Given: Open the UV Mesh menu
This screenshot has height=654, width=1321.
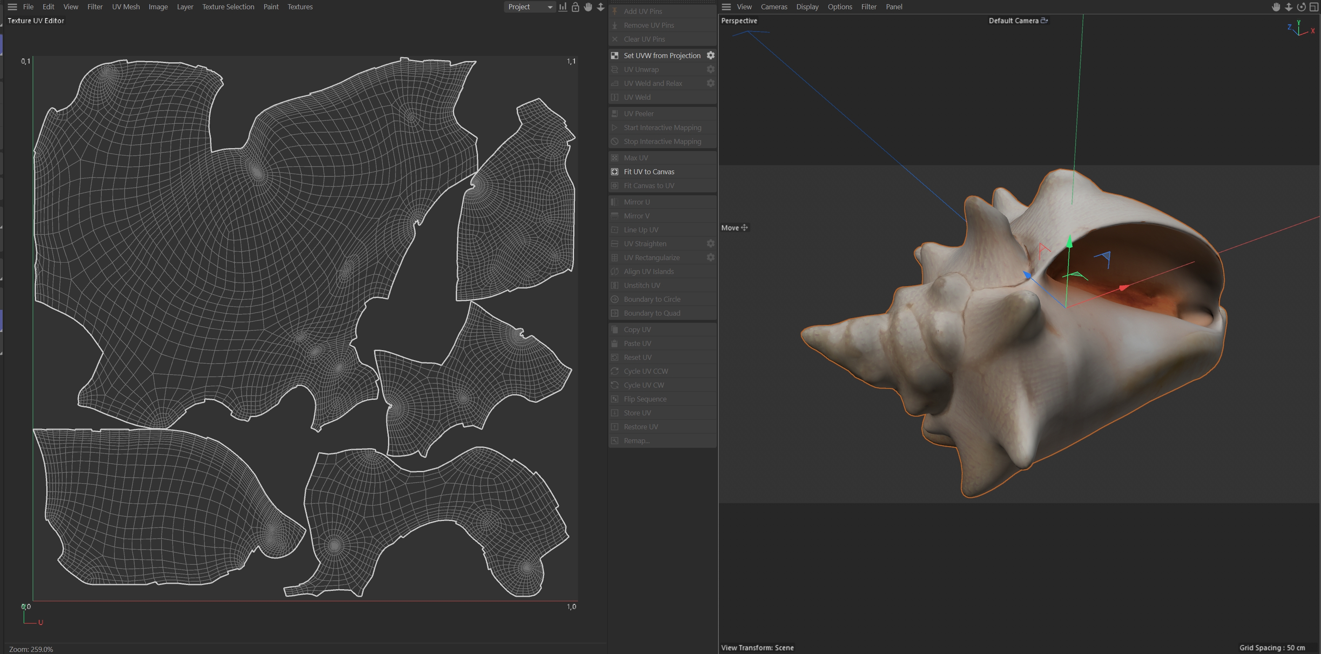Looking at the screenshot, I should click(126, 7).
